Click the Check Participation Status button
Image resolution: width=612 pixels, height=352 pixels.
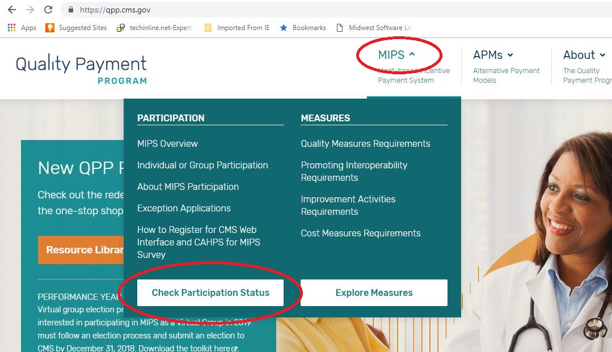pos(210,292)
